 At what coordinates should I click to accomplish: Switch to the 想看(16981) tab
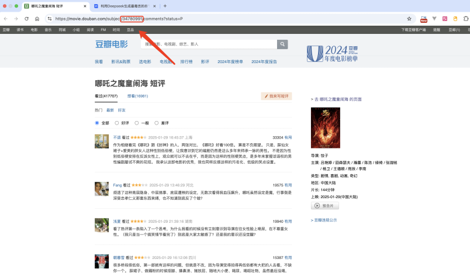pos(137,96)
